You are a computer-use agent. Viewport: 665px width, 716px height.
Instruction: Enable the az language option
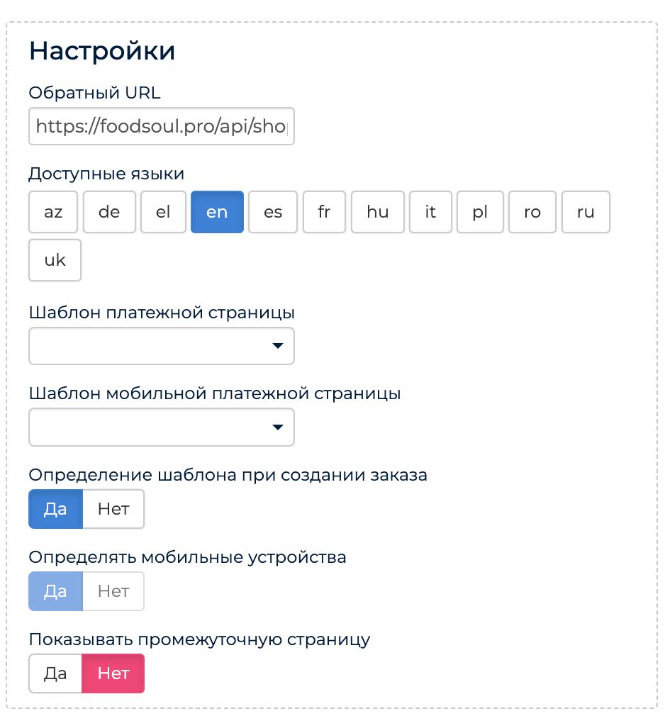tap(53, 212)
